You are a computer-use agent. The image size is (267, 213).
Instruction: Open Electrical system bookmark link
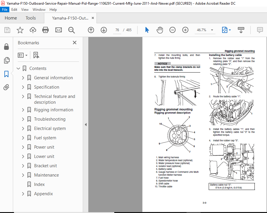click(50, 128)
